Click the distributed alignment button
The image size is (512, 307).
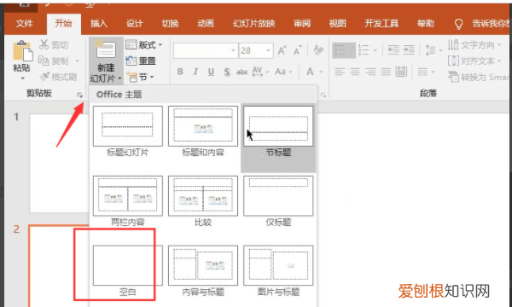coord(401,72)
